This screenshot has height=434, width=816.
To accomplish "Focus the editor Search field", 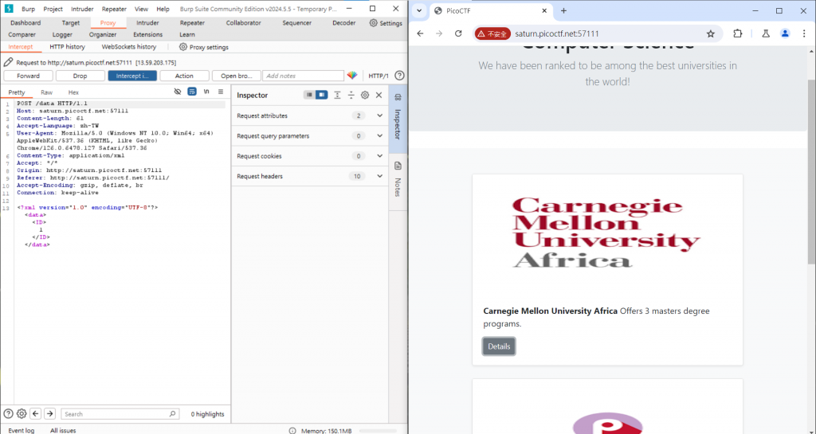I will (120, 414).
